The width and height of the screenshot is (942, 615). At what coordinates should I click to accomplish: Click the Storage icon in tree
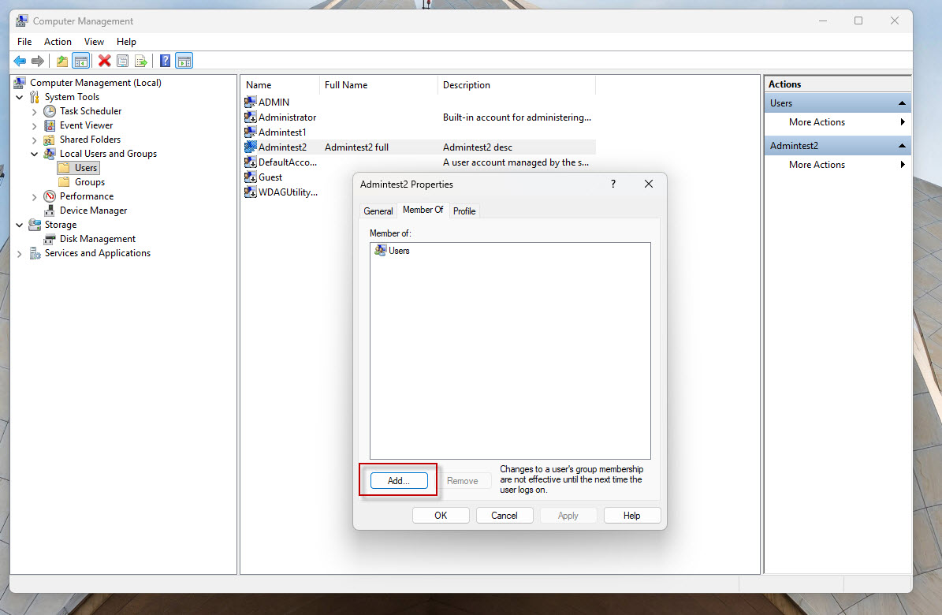click(35, 225)
